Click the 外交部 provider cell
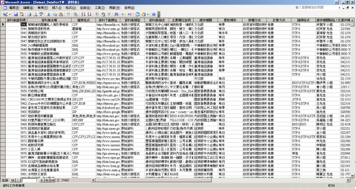Viewport: 356px width, 189px height. [x=205, y=79]
